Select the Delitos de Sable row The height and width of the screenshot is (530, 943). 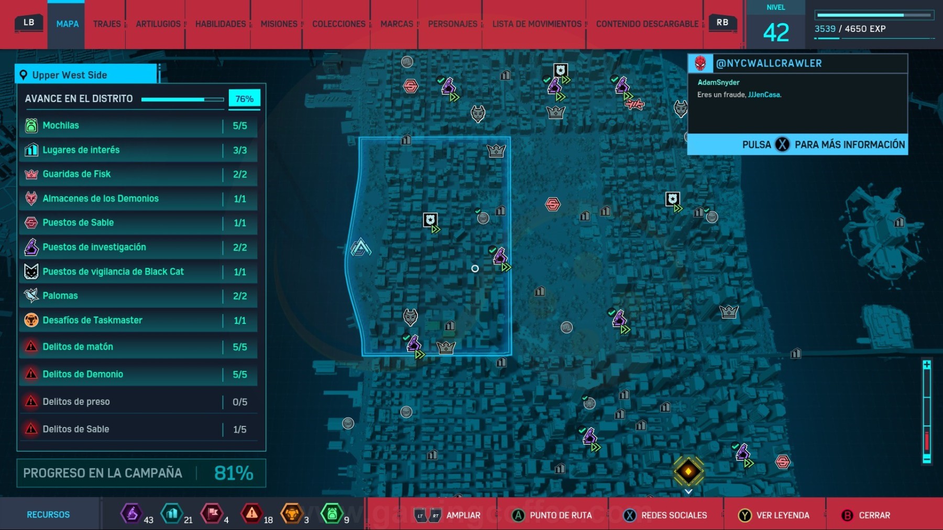138,429
